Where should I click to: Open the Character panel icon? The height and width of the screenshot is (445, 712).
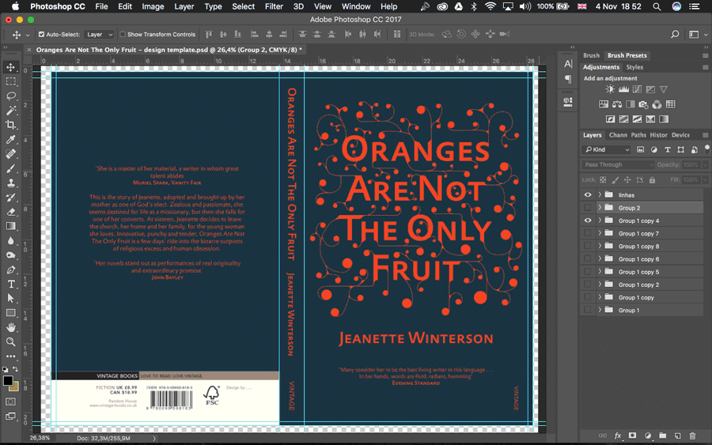(x=568, y=64)
